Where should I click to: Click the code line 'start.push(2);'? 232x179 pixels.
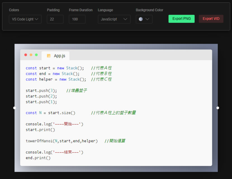click(x=41, y=96)
